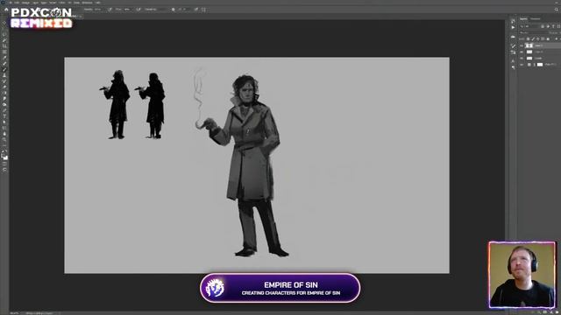Select the Zoom tool
This screenshot has width=561, height=315.
click(4, 139)
